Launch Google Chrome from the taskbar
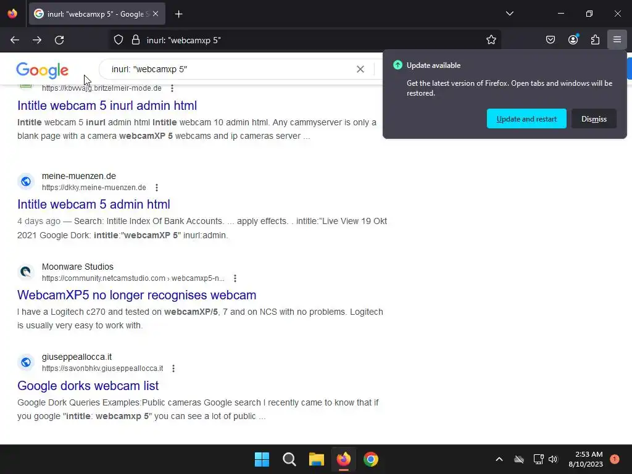This screenshot has height=474, width=632. click(x=371, y=459)
